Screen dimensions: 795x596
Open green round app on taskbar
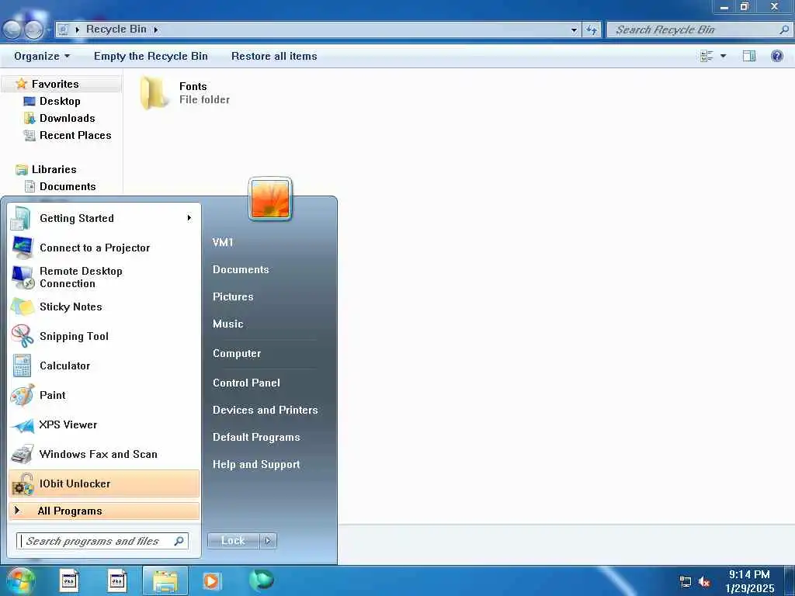click(x=261, y=580)
